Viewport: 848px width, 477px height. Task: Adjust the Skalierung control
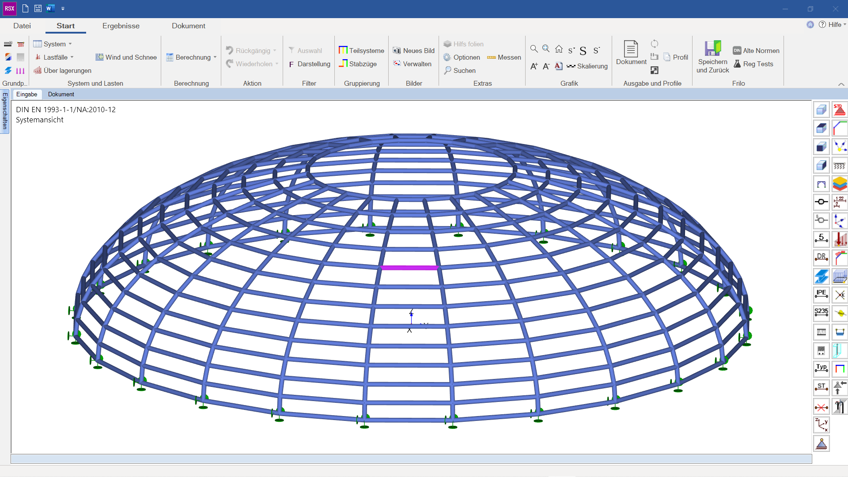[587, 66]
